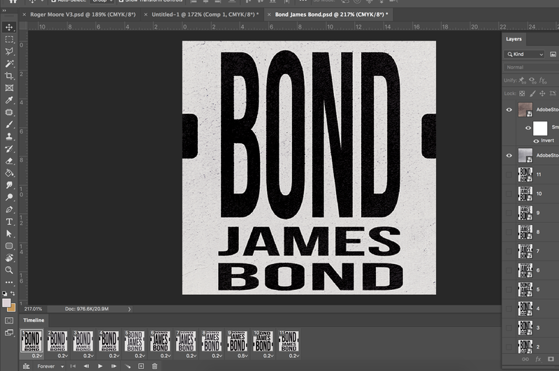Select the Rotate View tool
The width and height of the screenshot is (559, 371).
click(x=9, y=258)
